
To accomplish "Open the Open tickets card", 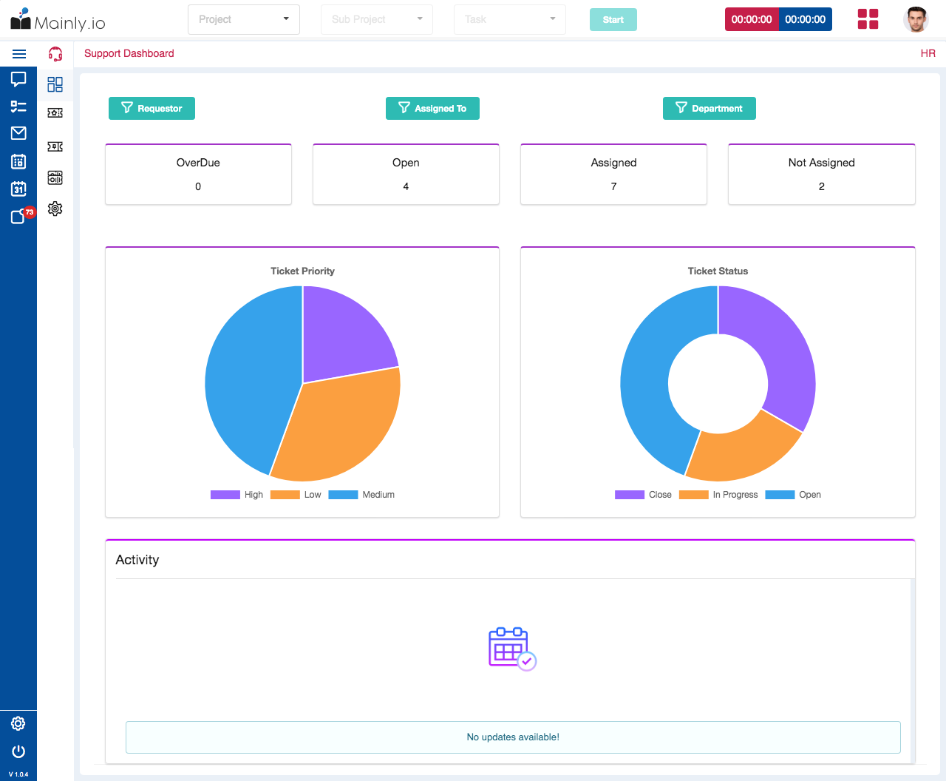I will click(406, 175).
